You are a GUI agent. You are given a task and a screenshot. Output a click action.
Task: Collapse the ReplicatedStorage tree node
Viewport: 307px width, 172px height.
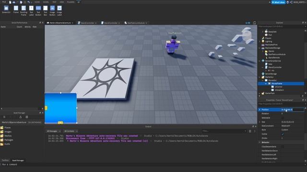(x=260, y=48)
